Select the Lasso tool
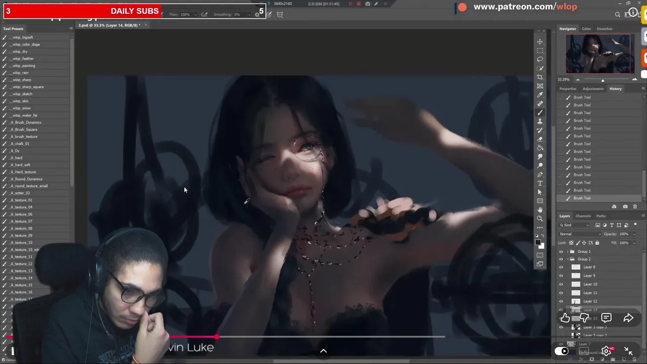 click(540, 60)
